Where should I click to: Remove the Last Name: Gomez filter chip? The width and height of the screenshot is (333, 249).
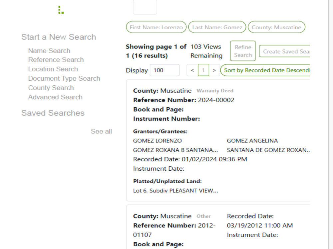point(217,27)
